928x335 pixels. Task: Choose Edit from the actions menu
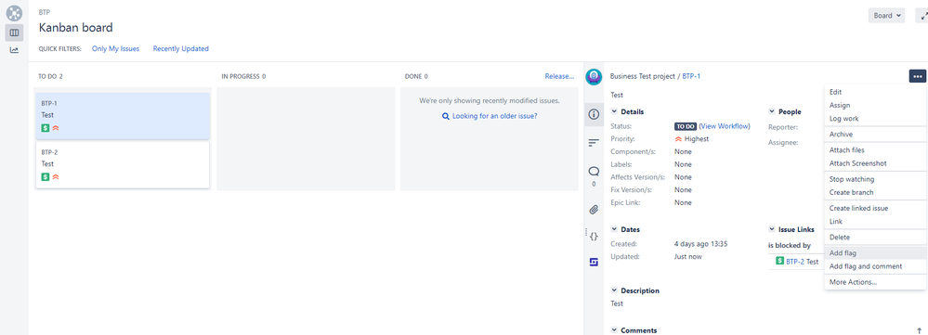click(875, 92)
